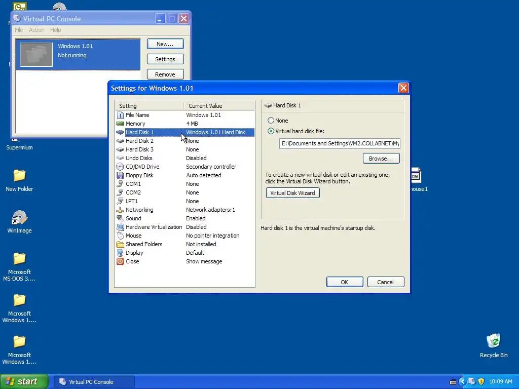Viewport: 519px width, 389px height.
Task: Click the Remove button in Virtual PC Console
Action: point(165,74)
